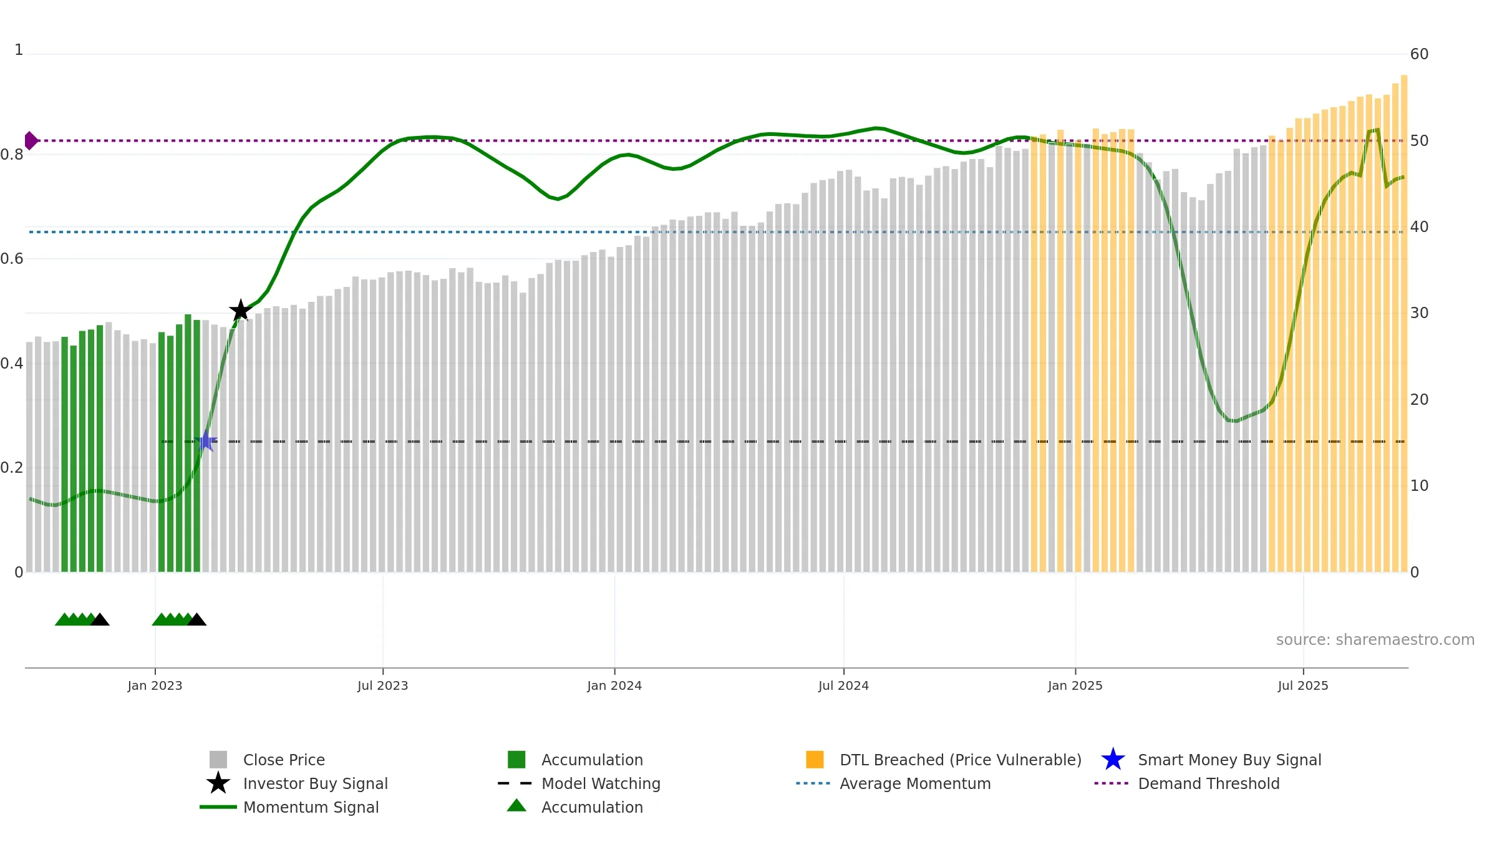
Task: Click the blue Smart Money Buy Signal star on chart
Action: pyautogui.click(x=205, y=441)
